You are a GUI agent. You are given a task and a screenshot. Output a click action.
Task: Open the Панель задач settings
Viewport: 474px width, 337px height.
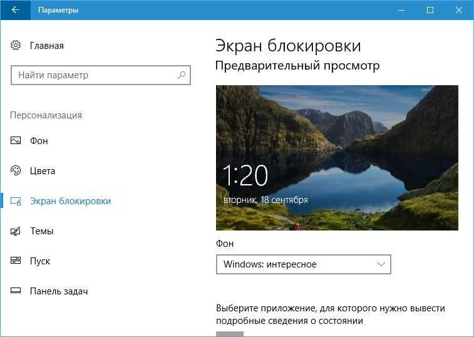coord(59,291)
